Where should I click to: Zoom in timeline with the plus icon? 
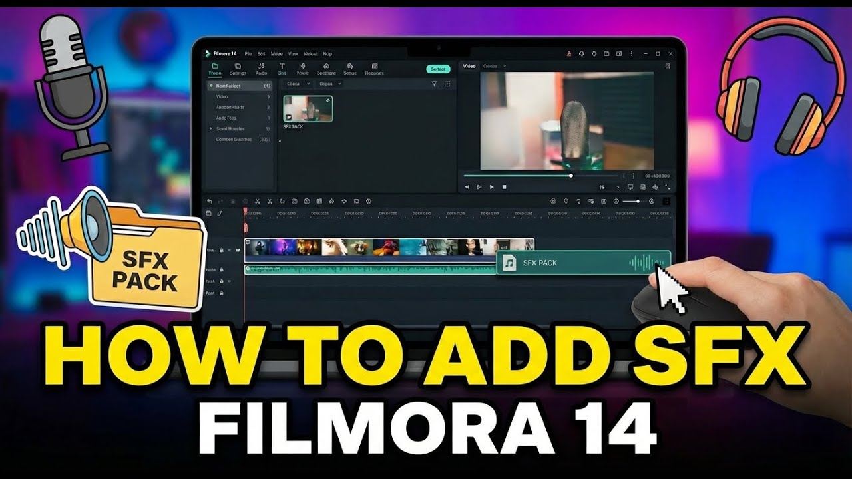[652, 201]
